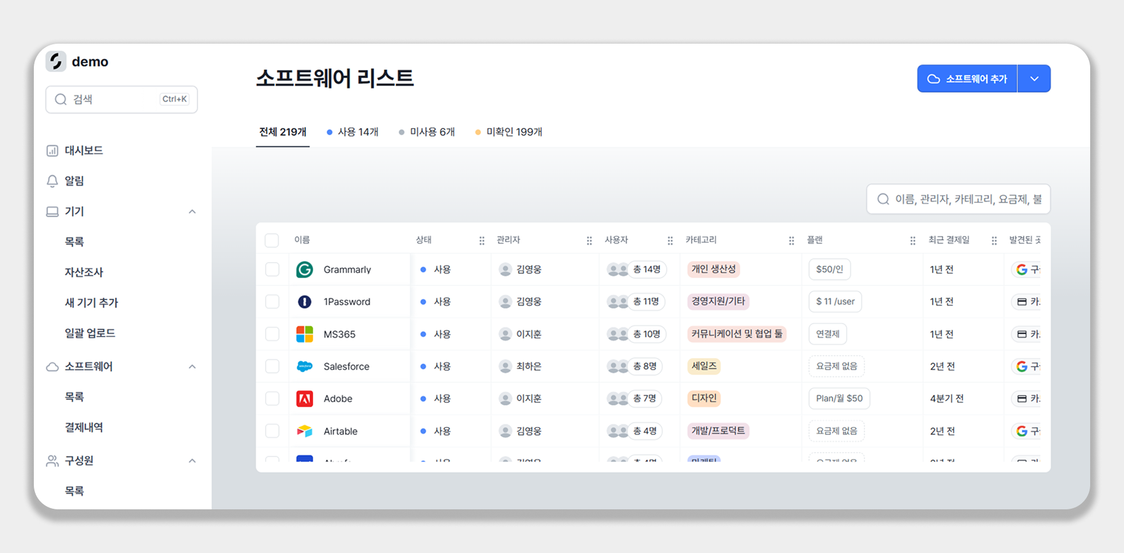Viewport: 1124px width, 553px height.
Task: Click the Airtable logo icon
Action: point(305,431)
